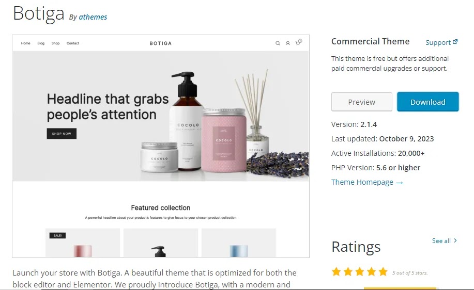Select the Shop menu item in preview

coord(55,43)
